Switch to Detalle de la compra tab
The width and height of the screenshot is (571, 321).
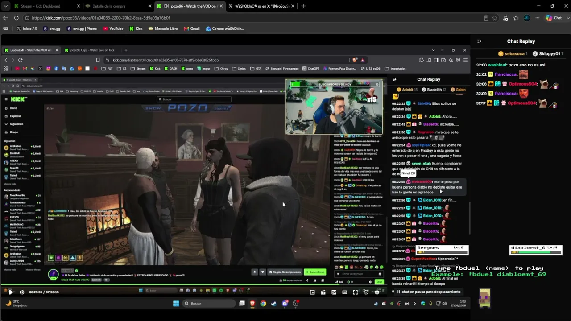(x=118, y=6)
